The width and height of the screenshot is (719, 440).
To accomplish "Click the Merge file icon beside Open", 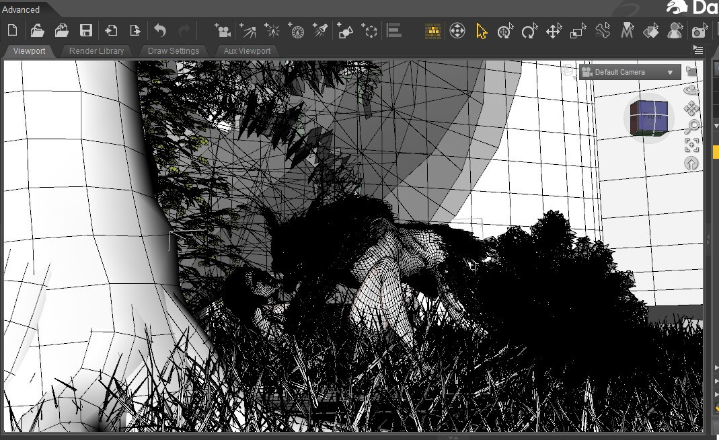I will [61, 31].
